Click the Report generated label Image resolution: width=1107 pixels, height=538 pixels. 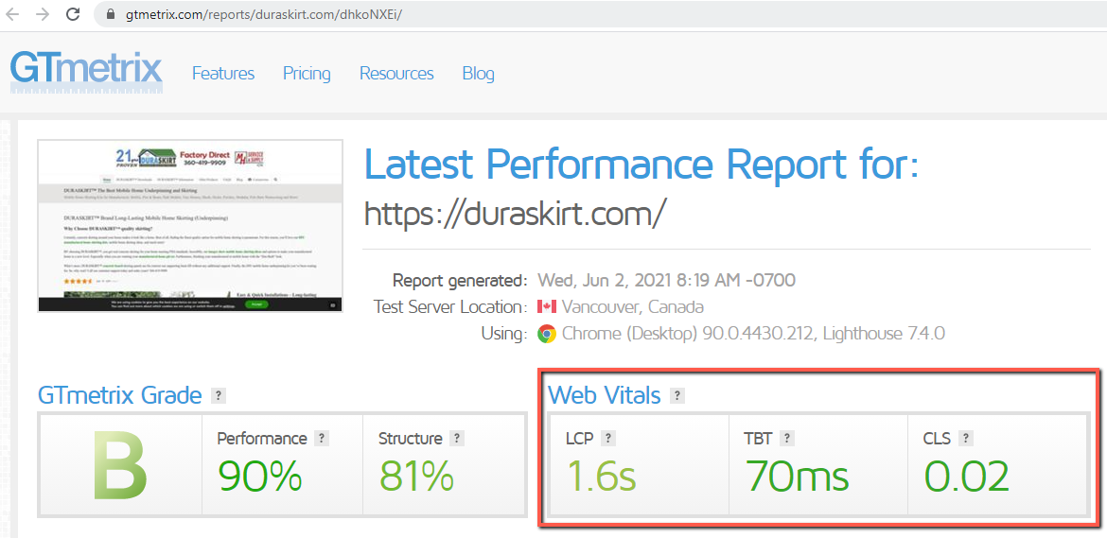460,281
